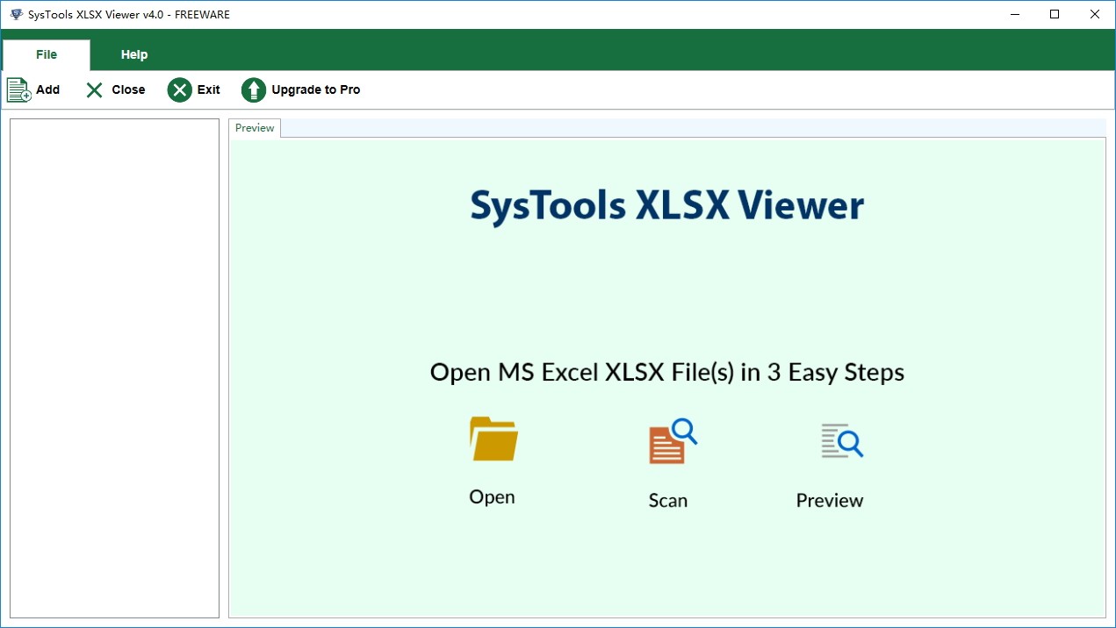Click the "Upgrade to Pro" label
The height and width of the screenshot is (628, 1116).
click(x=316, y=89)
